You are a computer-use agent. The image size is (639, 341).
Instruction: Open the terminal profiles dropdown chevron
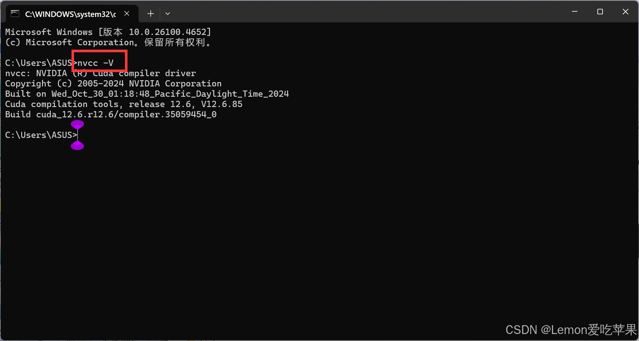click(168, 13)
